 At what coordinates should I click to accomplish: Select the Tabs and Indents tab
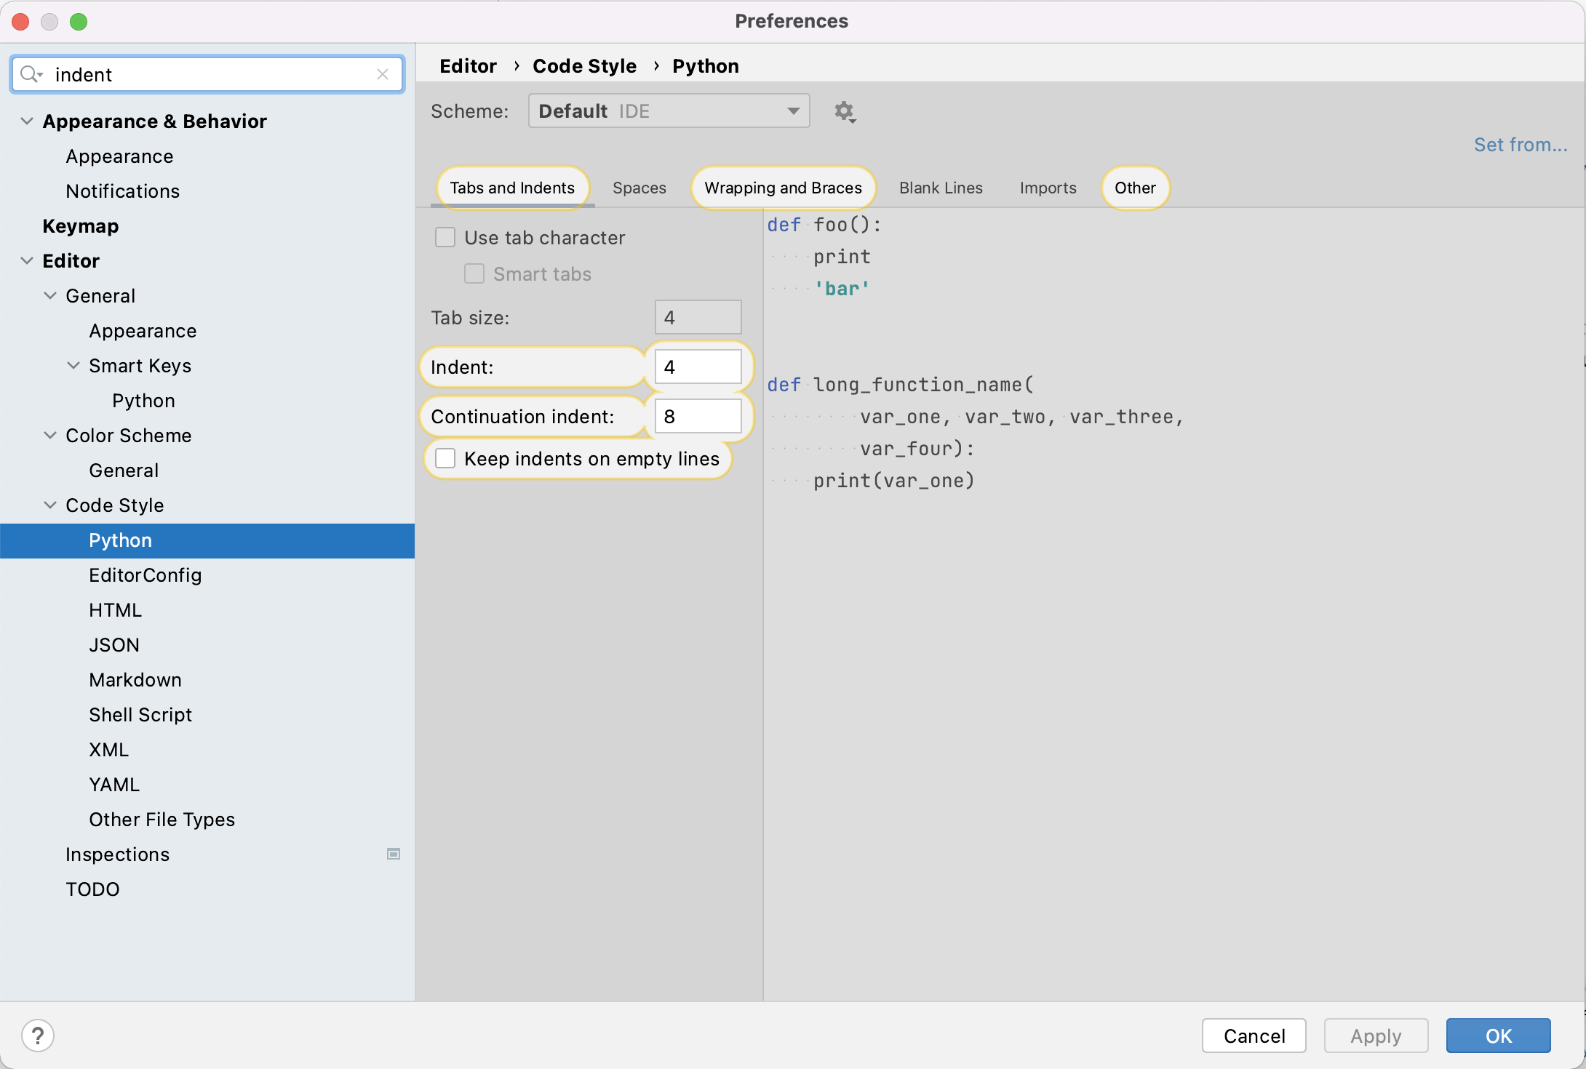[x=512, y=188]
